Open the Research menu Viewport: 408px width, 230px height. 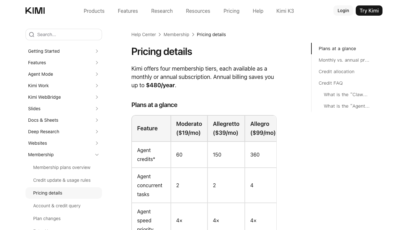pos(162,11)
